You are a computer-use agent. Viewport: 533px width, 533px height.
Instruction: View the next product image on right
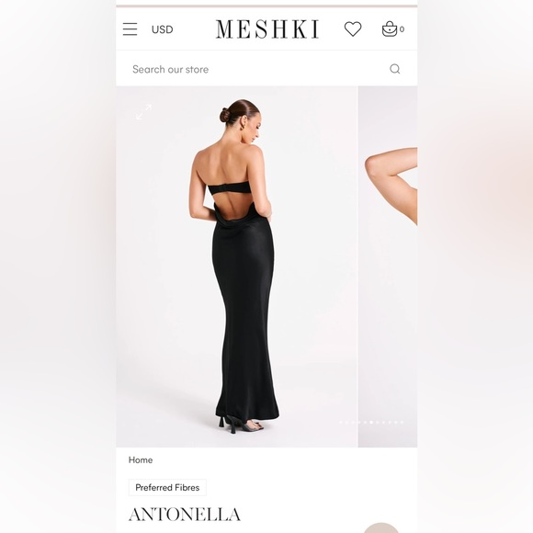(x=388, y=266)
